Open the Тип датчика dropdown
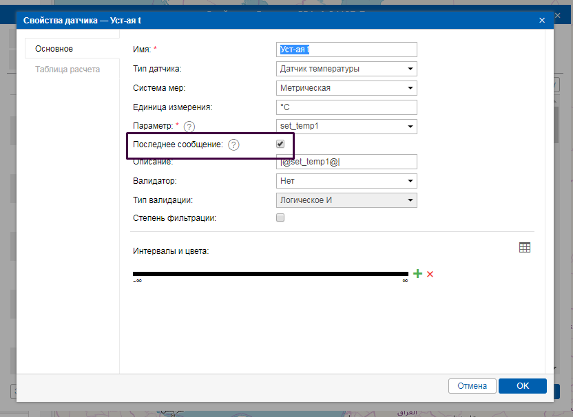 click(x=346, y=69)
